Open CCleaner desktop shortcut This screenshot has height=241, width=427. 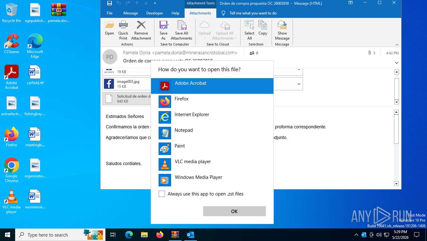point(12,44)
